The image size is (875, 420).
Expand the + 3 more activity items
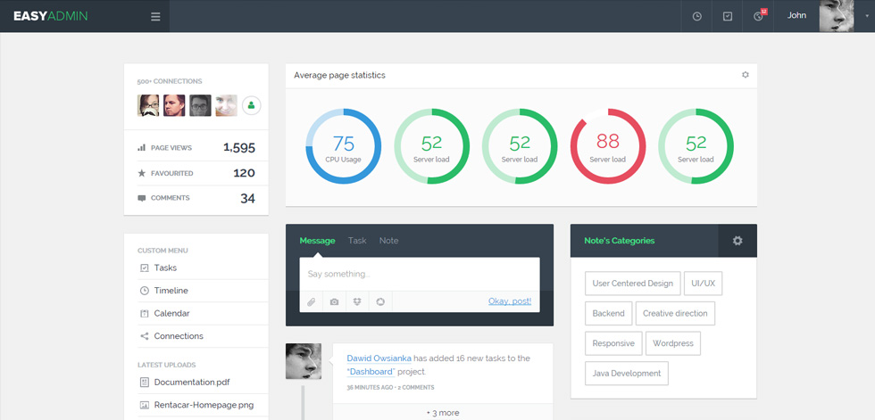(x=443, y=413)
